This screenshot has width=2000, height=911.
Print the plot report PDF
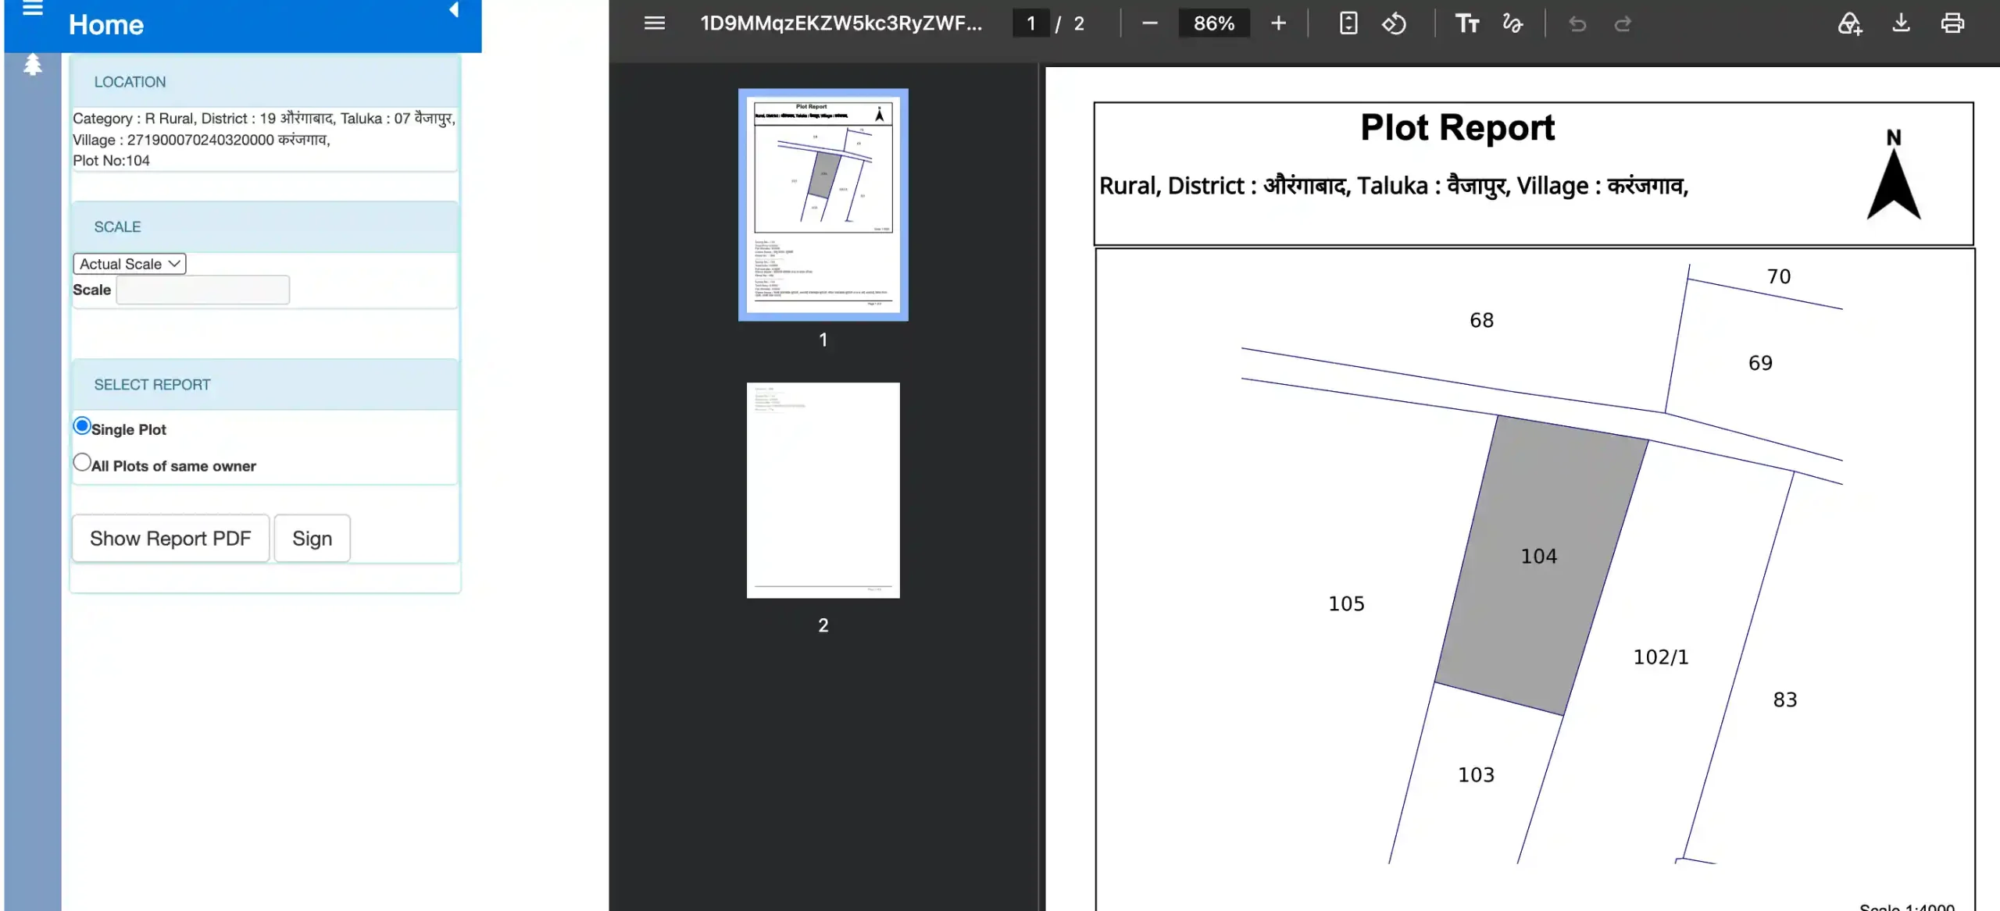point(1952,23)
